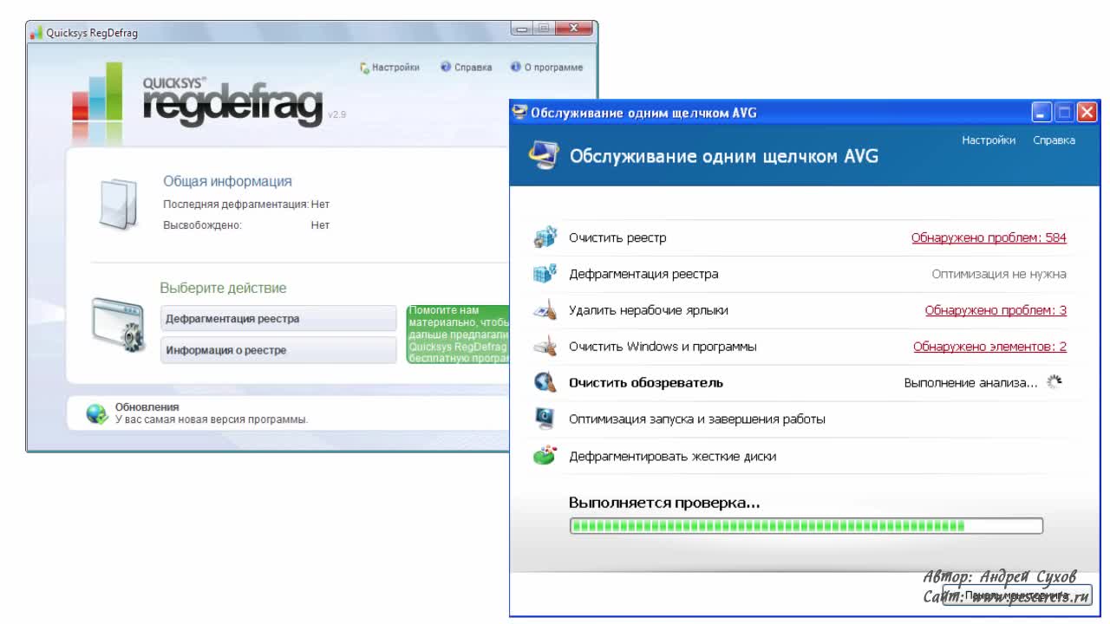
Task: Click the registry defragmentation cube icon in AVG
Action: pos(545,274)
